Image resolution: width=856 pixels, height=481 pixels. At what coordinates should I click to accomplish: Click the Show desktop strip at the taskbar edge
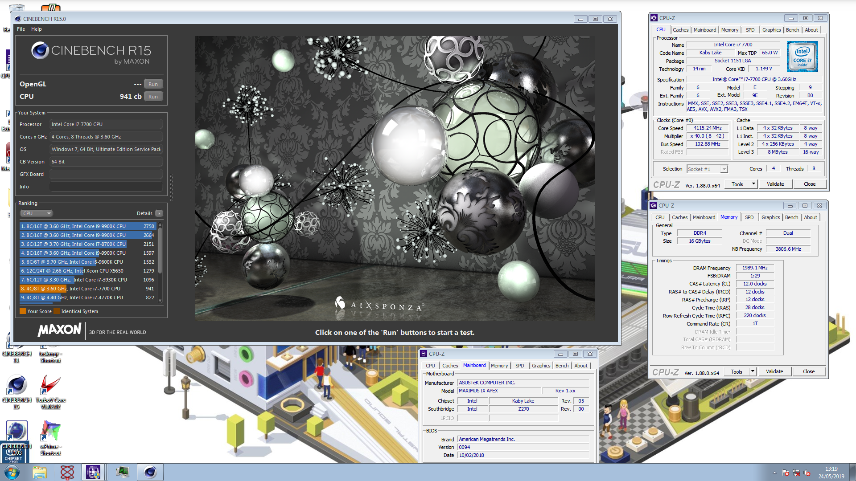[852, 472]
